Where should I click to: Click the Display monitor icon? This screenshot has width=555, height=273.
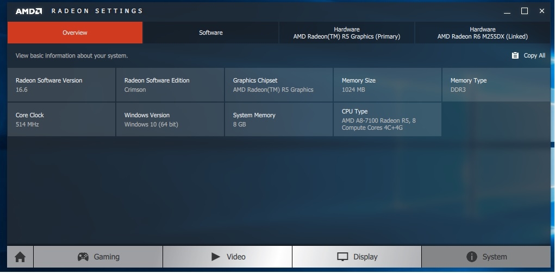click(x=342, y=257)
